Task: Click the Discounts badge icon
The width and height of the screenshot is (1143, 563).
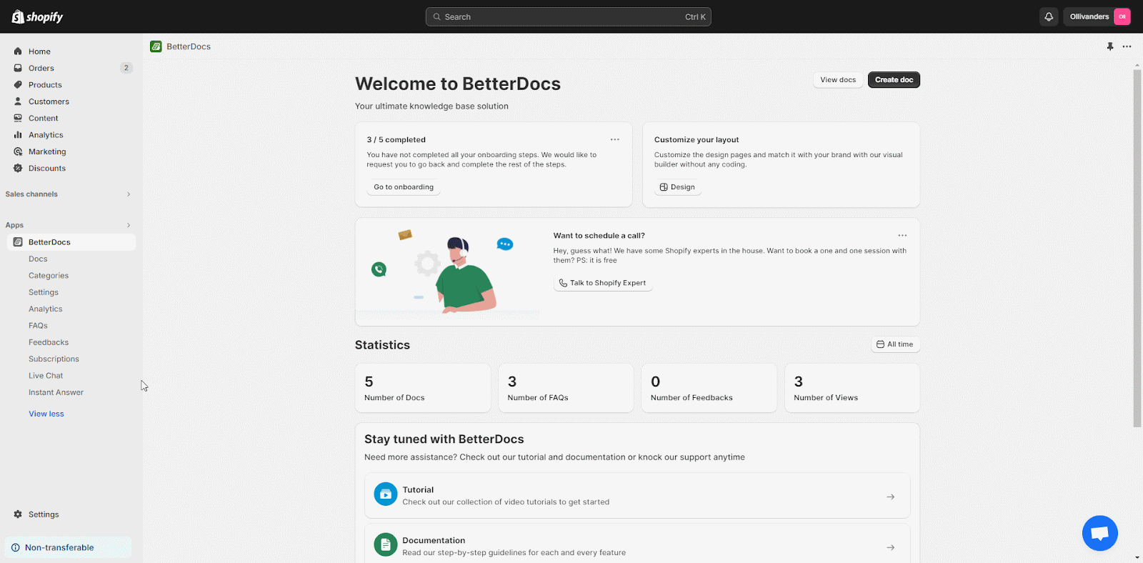Action: pyautogui.click(x=18, y=168)
